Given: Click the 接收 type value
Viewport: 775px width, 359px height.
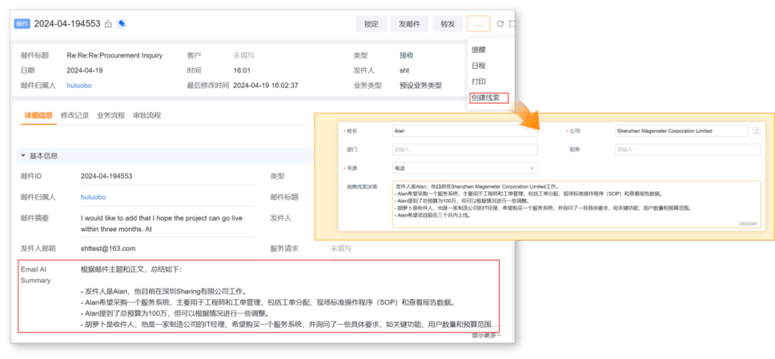Looking at the screenshot, I should [x=407, y=56].
